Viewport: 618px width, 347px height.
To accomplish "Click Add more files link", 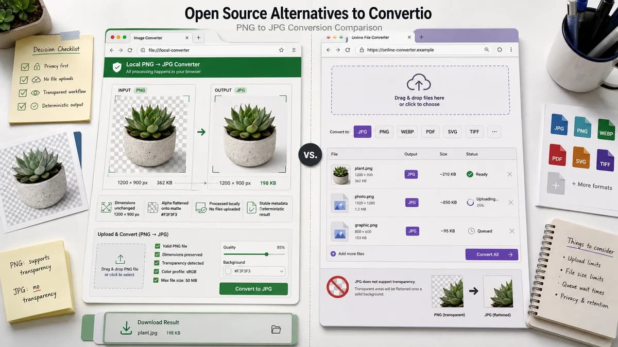I will [348, 254].
